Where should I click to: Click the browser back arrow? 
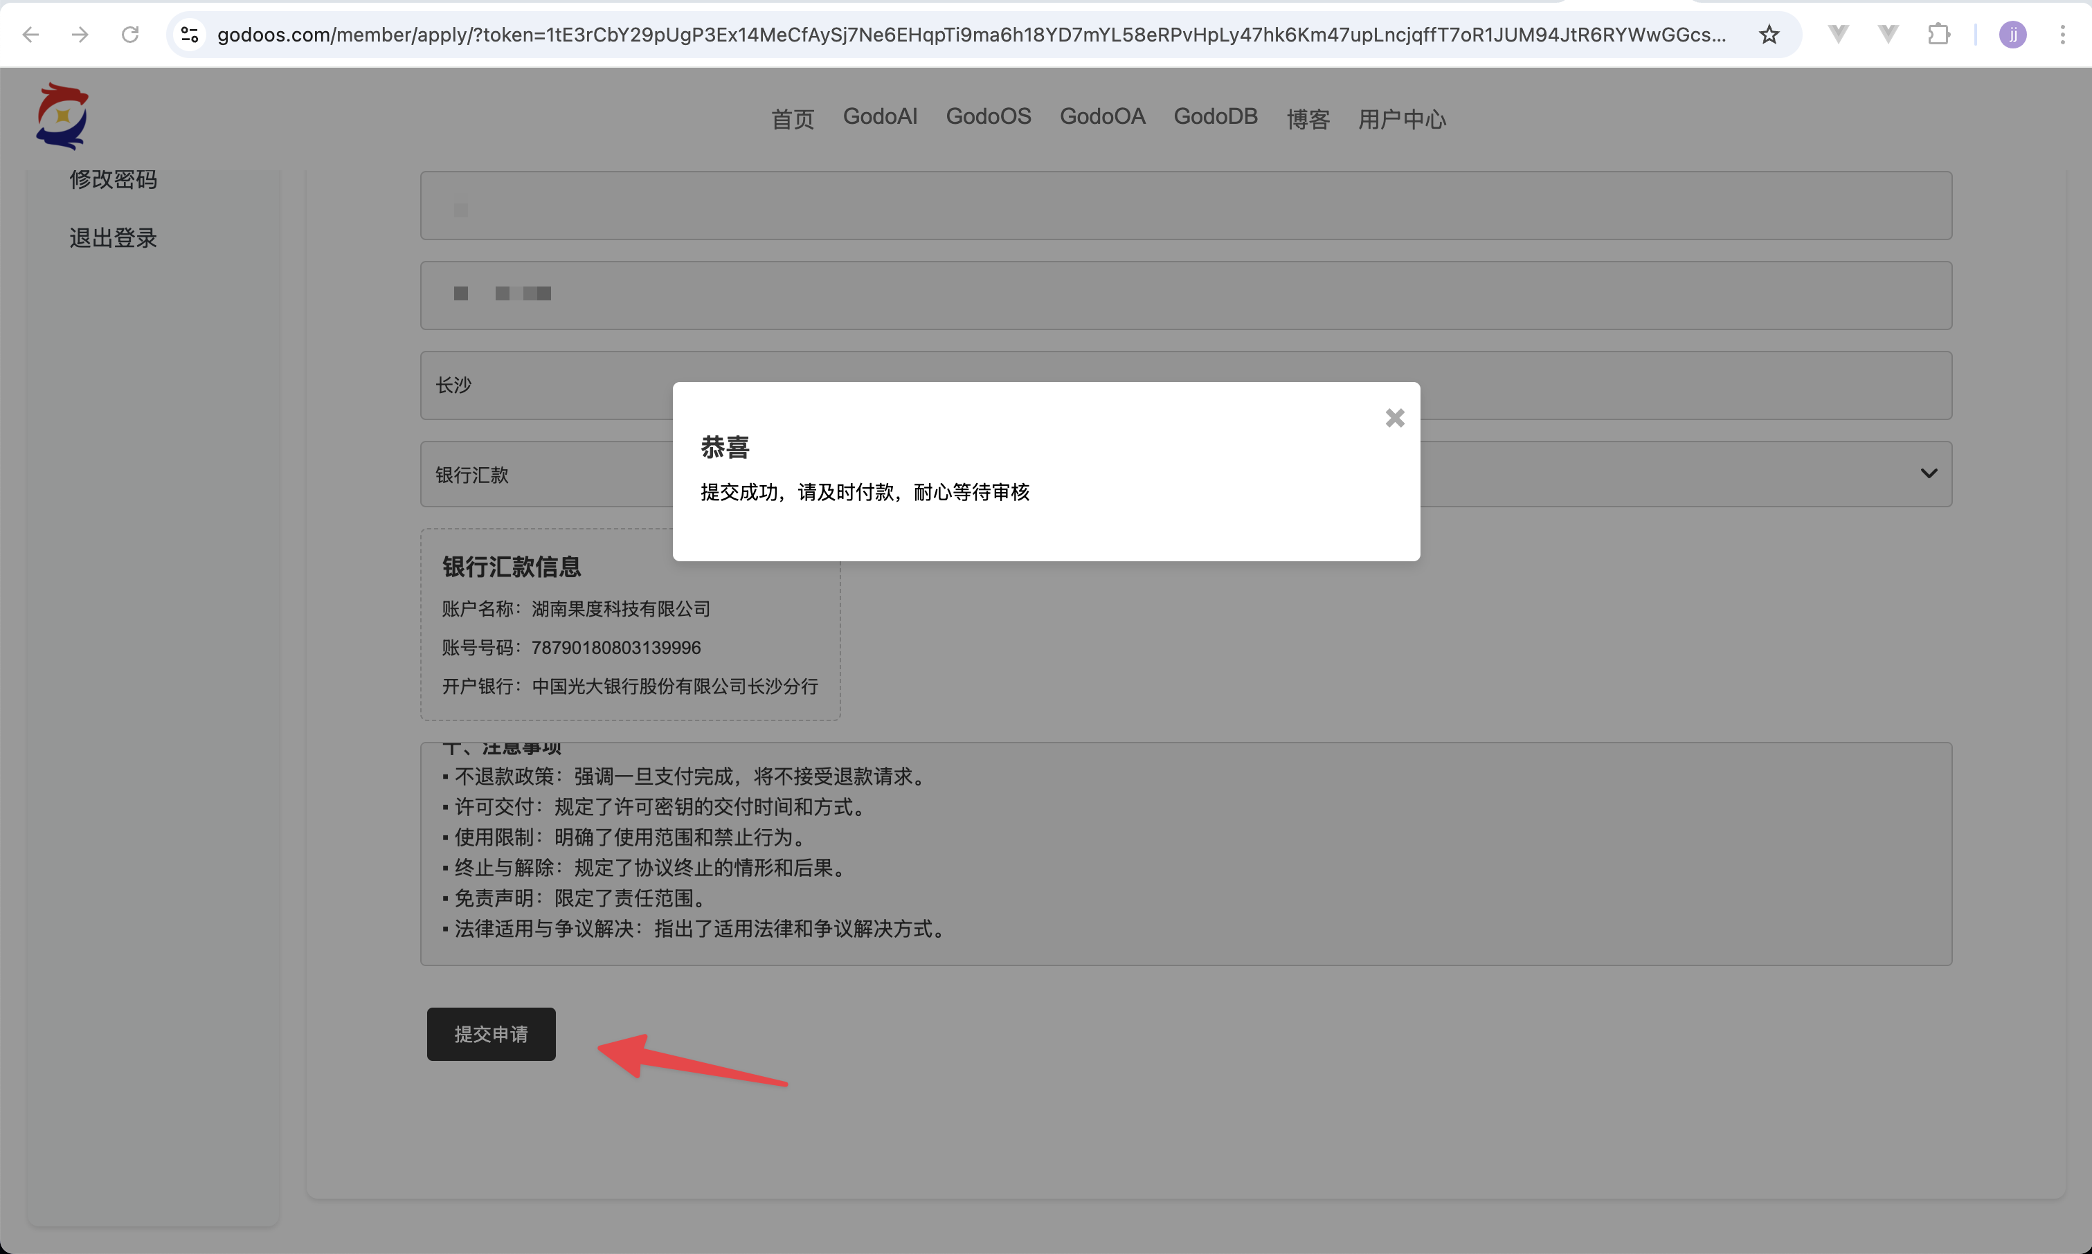click(x=30, y=35)
